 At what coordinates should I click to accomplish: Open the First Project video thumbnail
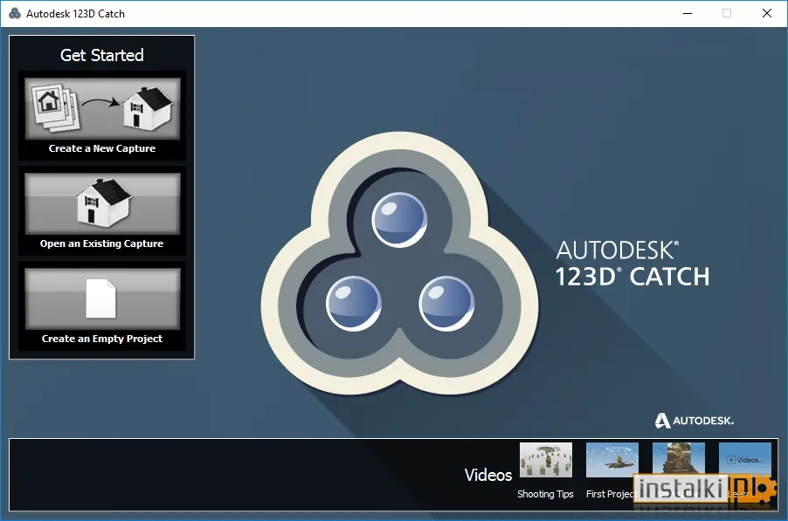click(612, 460)
